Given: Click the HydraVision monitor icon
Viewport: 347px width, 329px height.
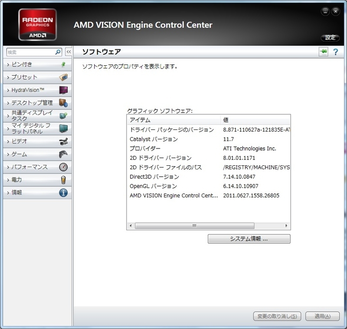Looking at the screenshot, I should click(x=63, y=90).
